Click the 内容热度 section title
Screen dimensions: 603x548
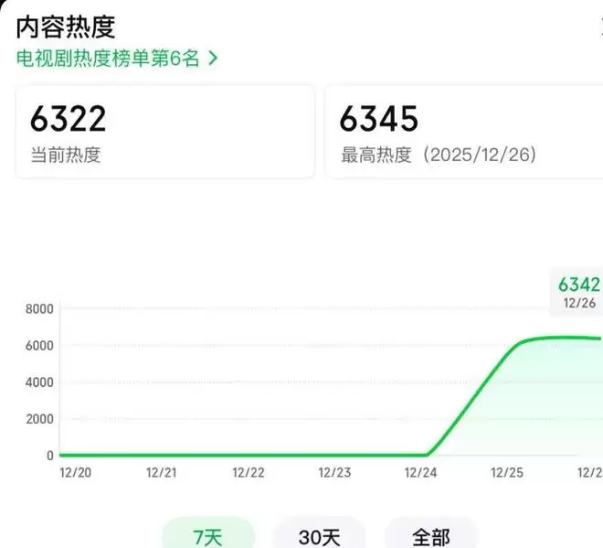coord(66,26)
